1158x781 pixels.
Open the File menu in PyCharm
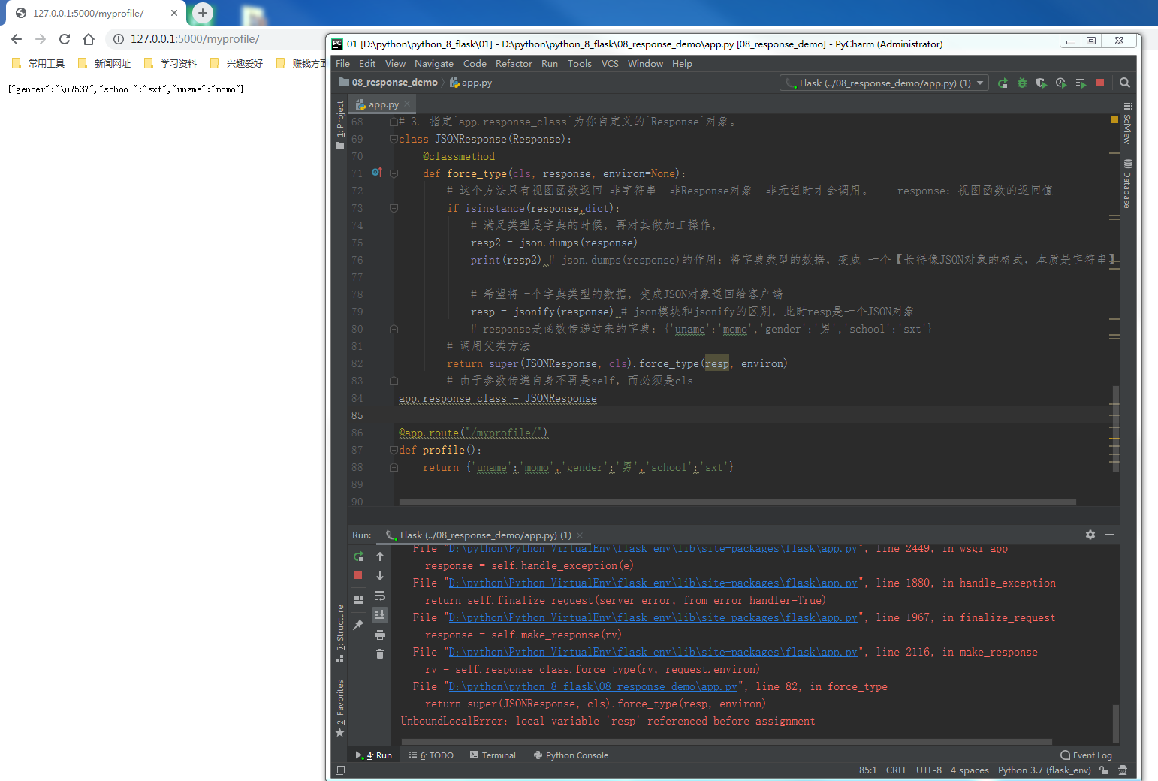click(343, 64)
